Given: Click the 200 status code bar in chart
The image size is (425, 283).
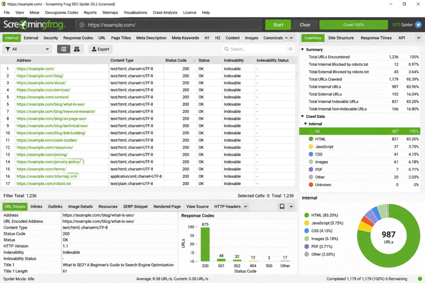Looking at the screenshot, I should coord(205,244).
